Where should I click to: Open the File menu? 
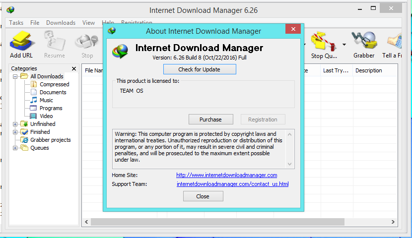point(35,23)
